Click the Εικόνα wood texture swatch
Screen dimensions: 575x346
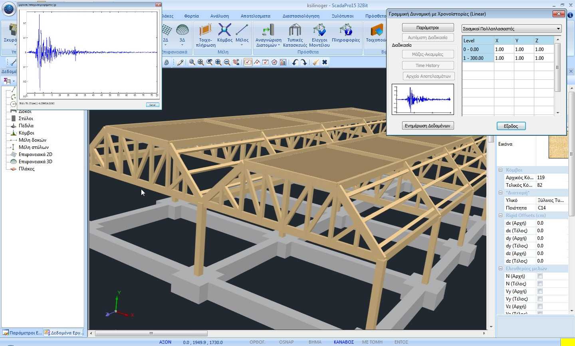[x=558, y=147]
